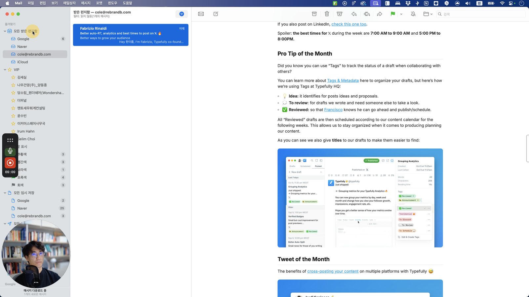Screen dimensions: 529x297
Task: Toggle the recorder's microphone button
Action: tap(10, 151)
